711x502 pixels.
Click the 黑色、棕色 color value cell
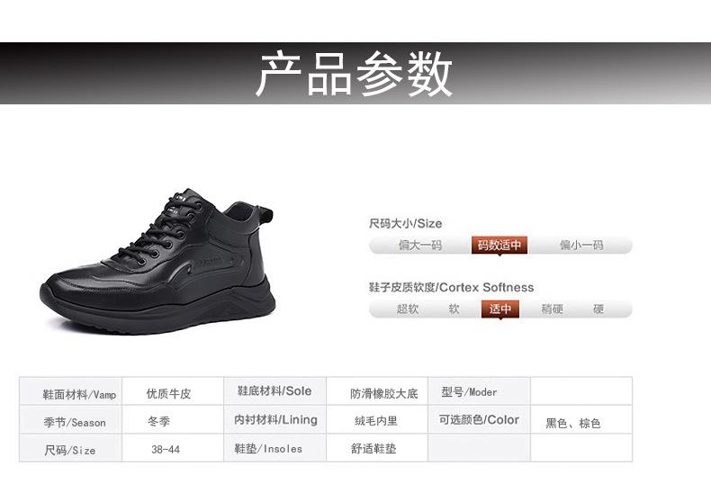point(581,419)
